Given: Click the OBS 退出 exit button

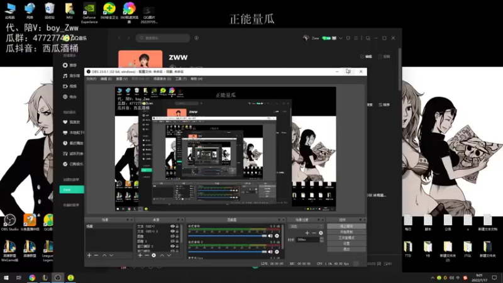Looking at the screenshot, I should click(x=346, y=249).
